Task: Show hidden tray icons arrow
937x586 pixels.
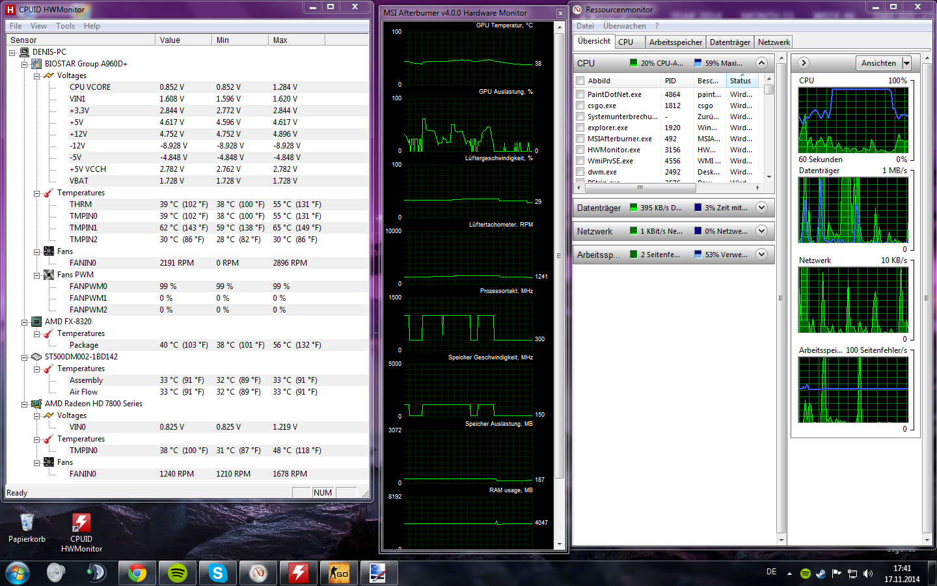Action: [789, 574]
